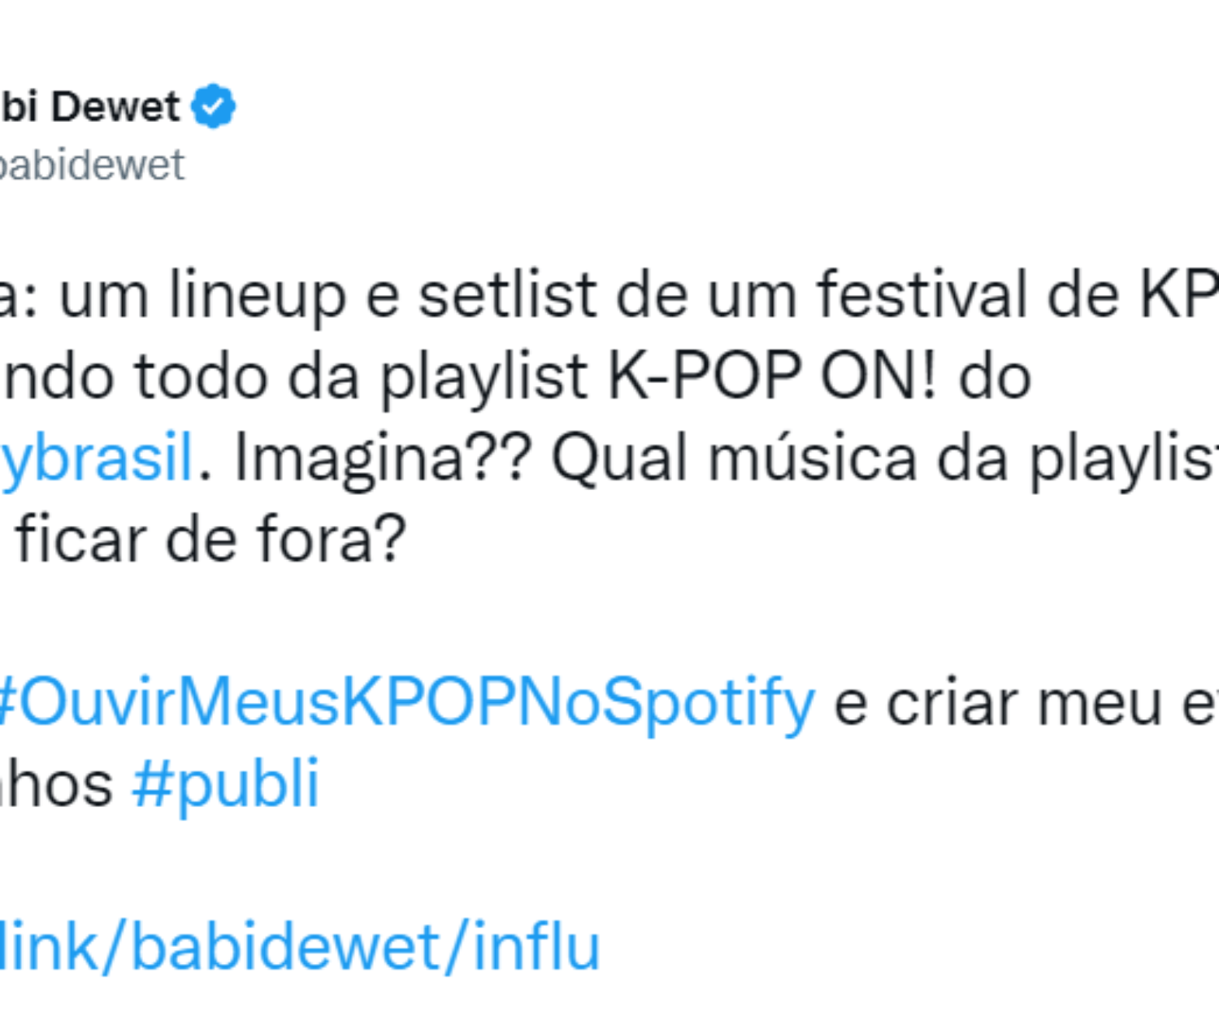This screenshot has height=1016, width=1219.
Task: Open the #publi hashtag
Action: 226,784
